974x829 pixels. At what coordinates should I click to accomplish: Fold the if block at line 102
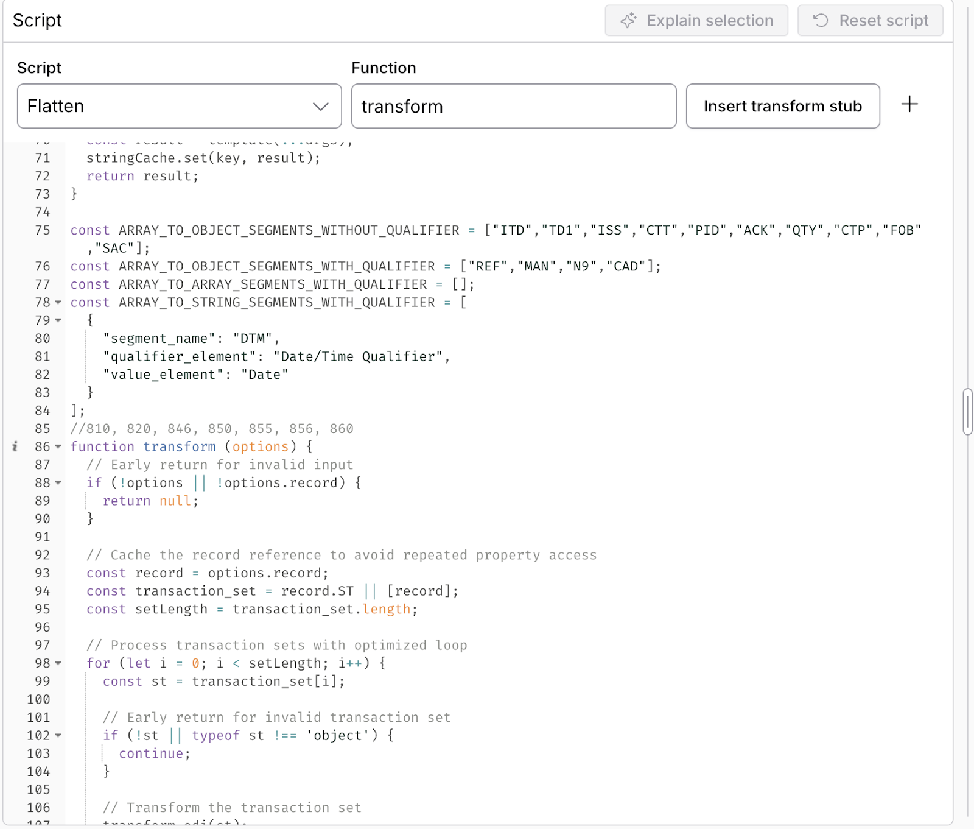pos(58,735)
